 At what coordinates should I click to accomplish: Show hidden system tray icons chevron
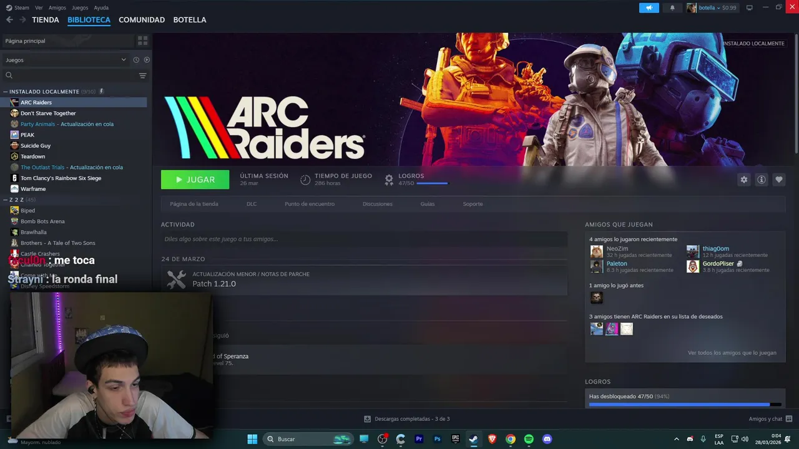(676, 439)
